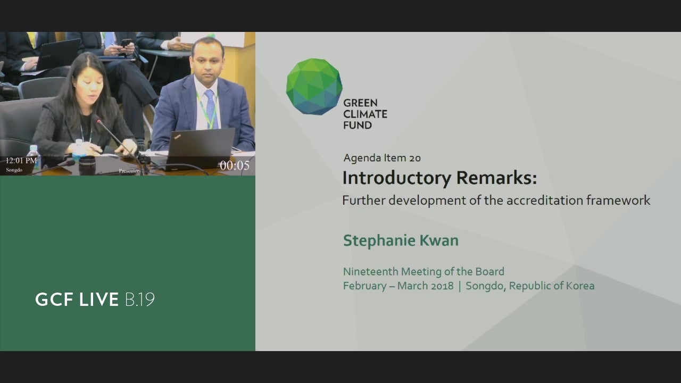Select "Further development of the accreditation framework" subtitle
Image resolution: width=681 pixels, height=383 pixels.
click(x=496, y=201)
